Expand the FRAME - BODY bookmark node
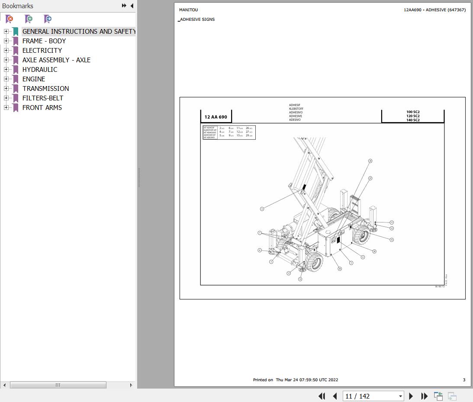 (6, 41)
